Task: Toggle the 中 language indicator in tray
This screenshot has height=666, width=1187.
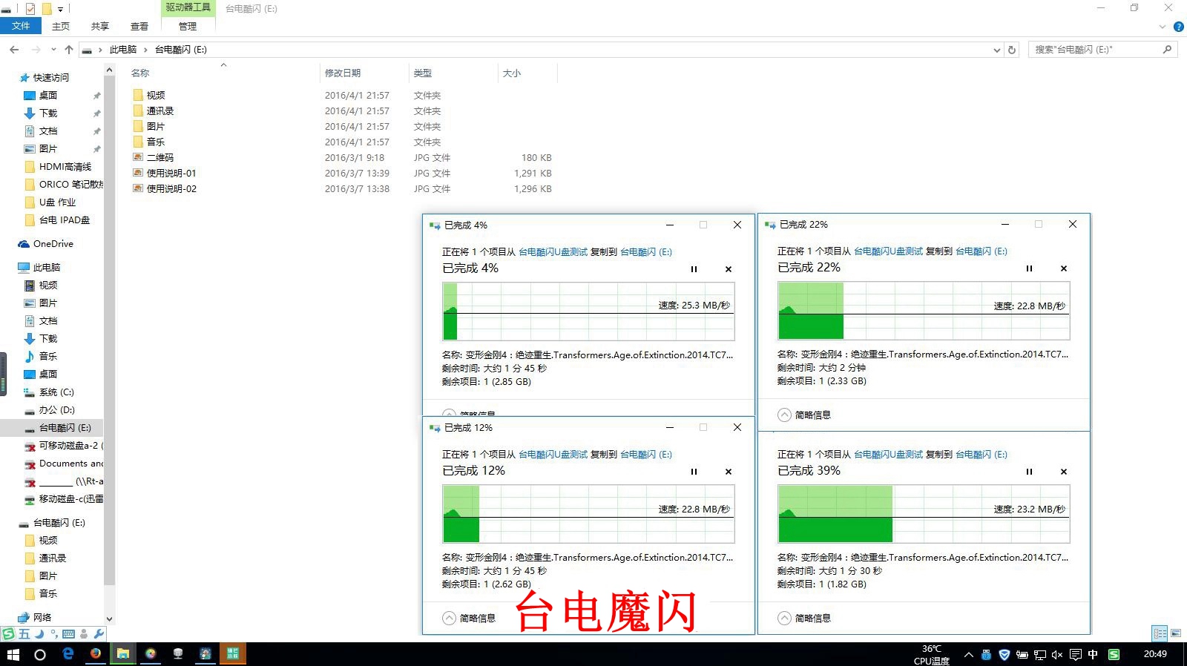Action: pos(1093,655)
